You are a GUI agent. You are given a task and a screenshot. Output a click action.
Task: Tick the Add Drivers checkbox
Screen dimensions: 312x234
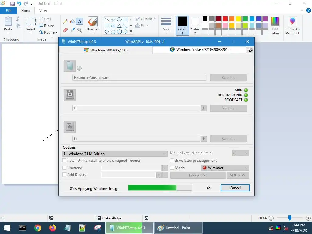click(x=65, y=175)
